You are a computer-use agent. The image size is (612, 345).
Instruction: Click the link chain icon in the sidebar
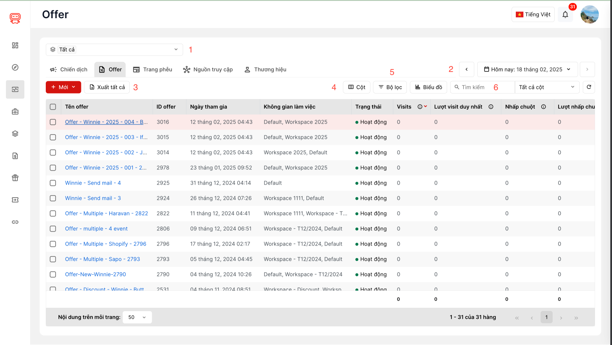pos(15,222)
